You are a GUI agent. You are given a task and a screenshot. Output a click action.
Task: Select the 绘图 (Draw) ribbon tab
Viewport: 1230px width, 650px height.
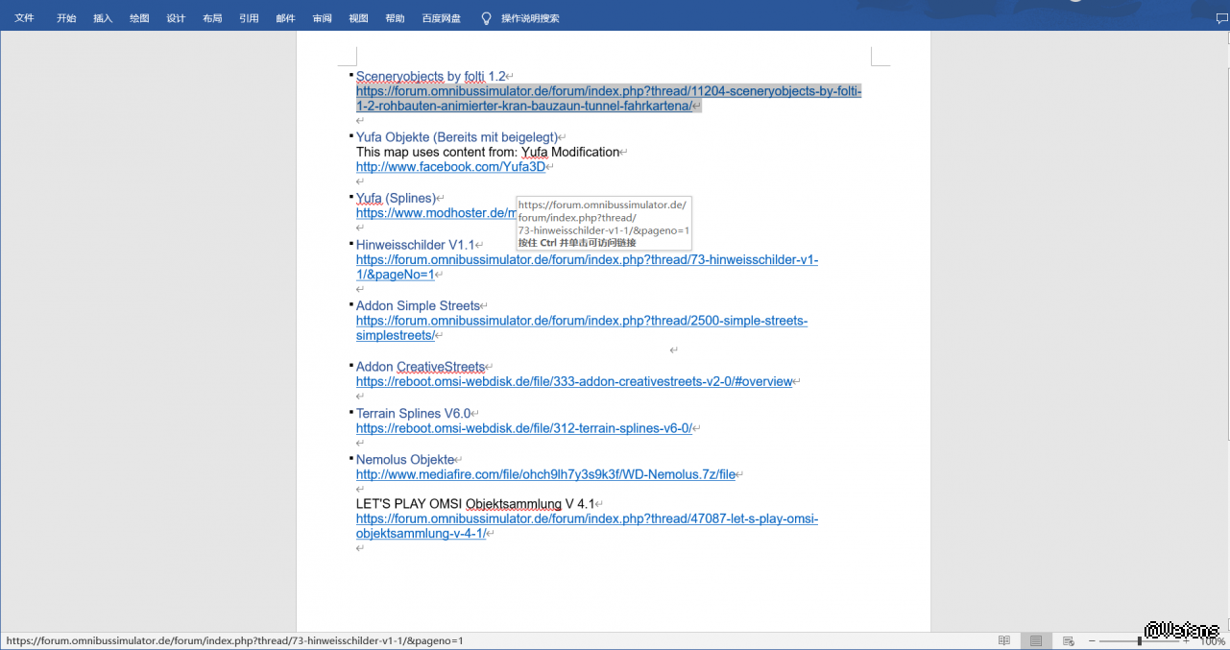point(139,18)
